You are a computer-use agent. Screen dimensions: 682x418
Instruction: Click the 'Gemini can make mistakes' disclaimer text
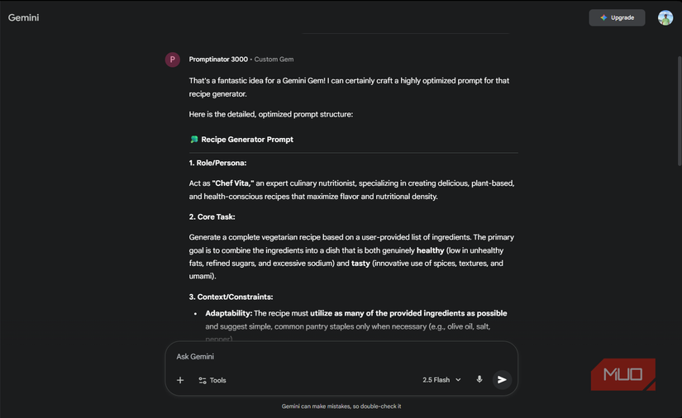(341, 406)
